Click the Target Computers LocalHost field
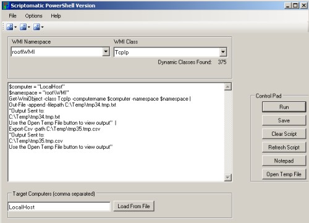 point(59,207)
